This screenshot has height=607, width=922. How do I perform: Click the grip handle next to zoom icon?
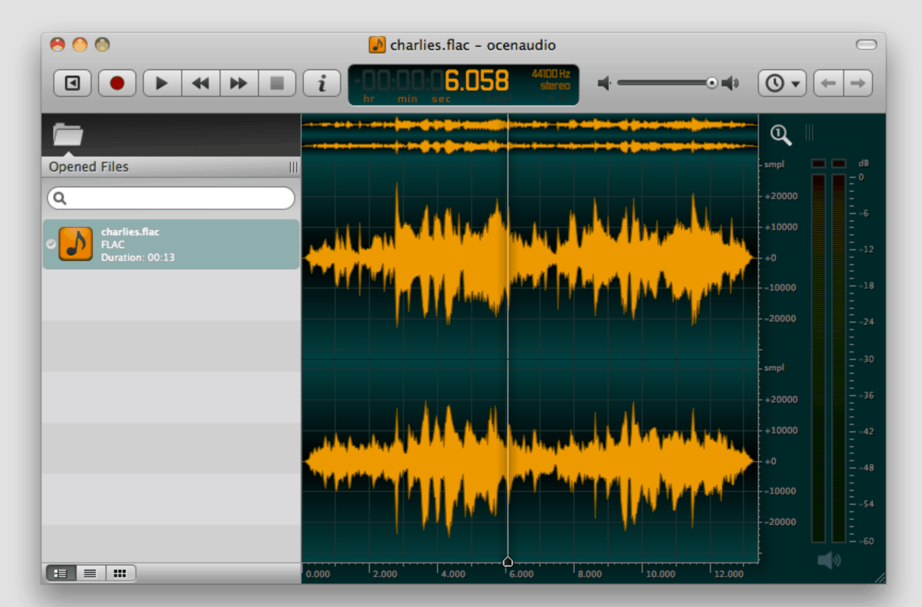click(809, 133)
